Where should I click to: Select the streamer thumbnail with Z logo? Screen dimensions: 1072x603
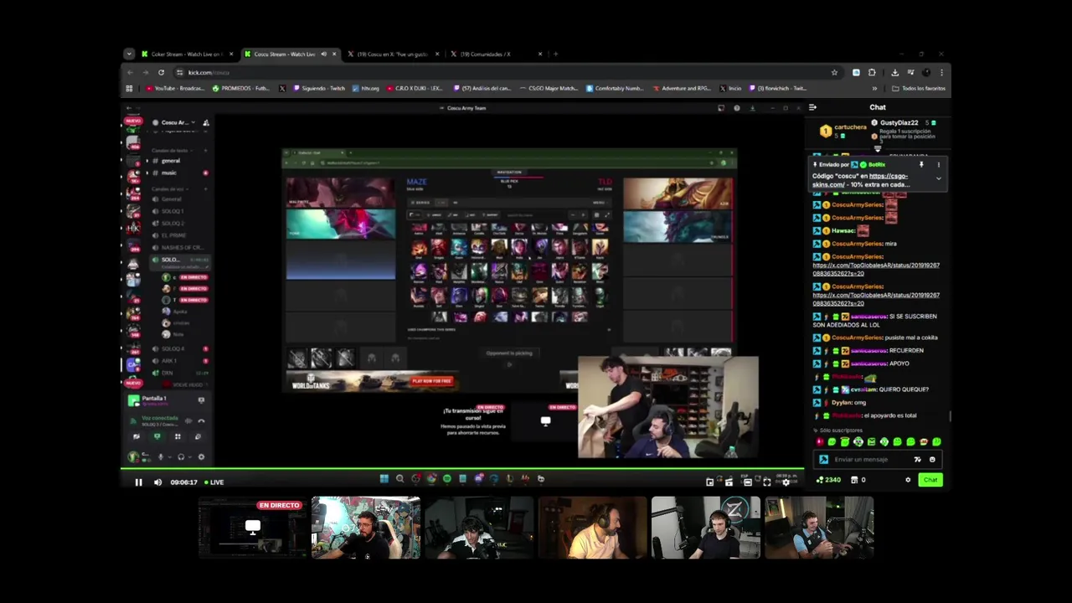pos(706,528)
